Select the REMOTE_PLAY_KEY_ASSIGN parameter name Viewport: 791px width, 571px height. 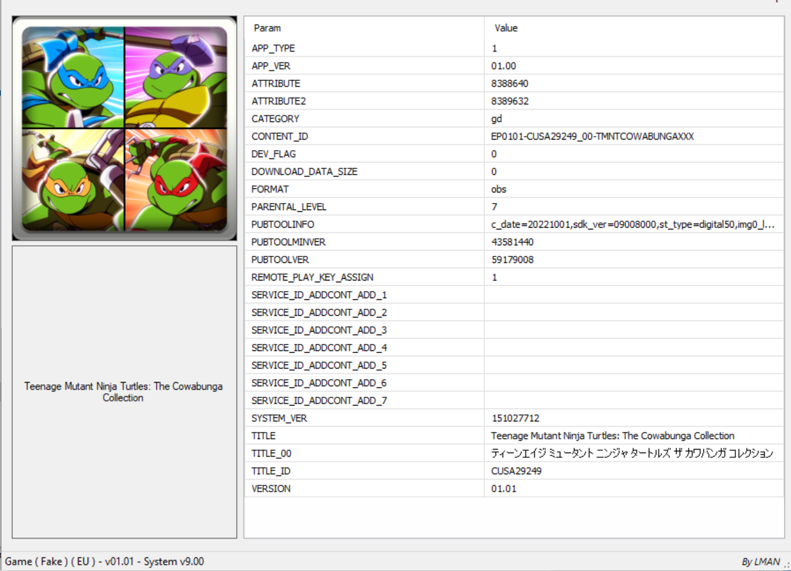pos(312,277)
